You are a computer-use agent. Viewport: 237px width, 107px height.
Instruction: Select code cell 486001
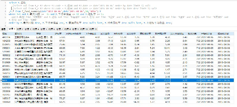tap(8, 77)
